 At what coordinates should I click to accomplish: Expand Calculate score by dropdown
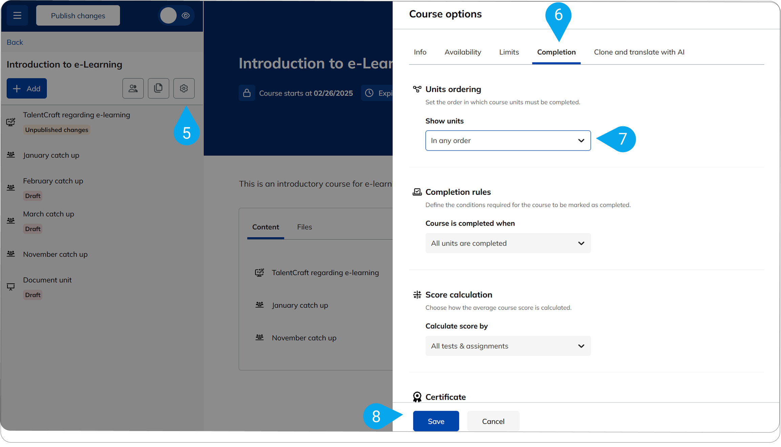pyautogui.click(x=508, y=346)
